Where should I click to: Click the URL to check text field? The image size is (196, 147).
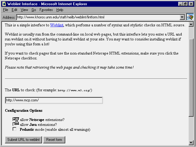(54, 100)
